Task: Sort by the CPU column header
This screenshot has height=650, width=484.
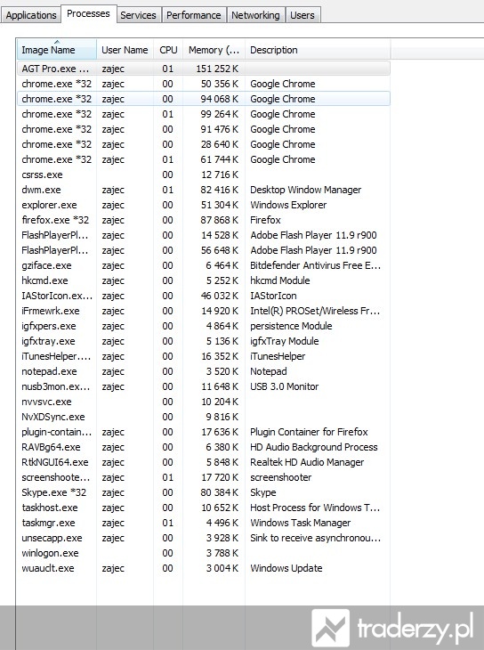Action: pyautogui.click(x=168, y=50)
